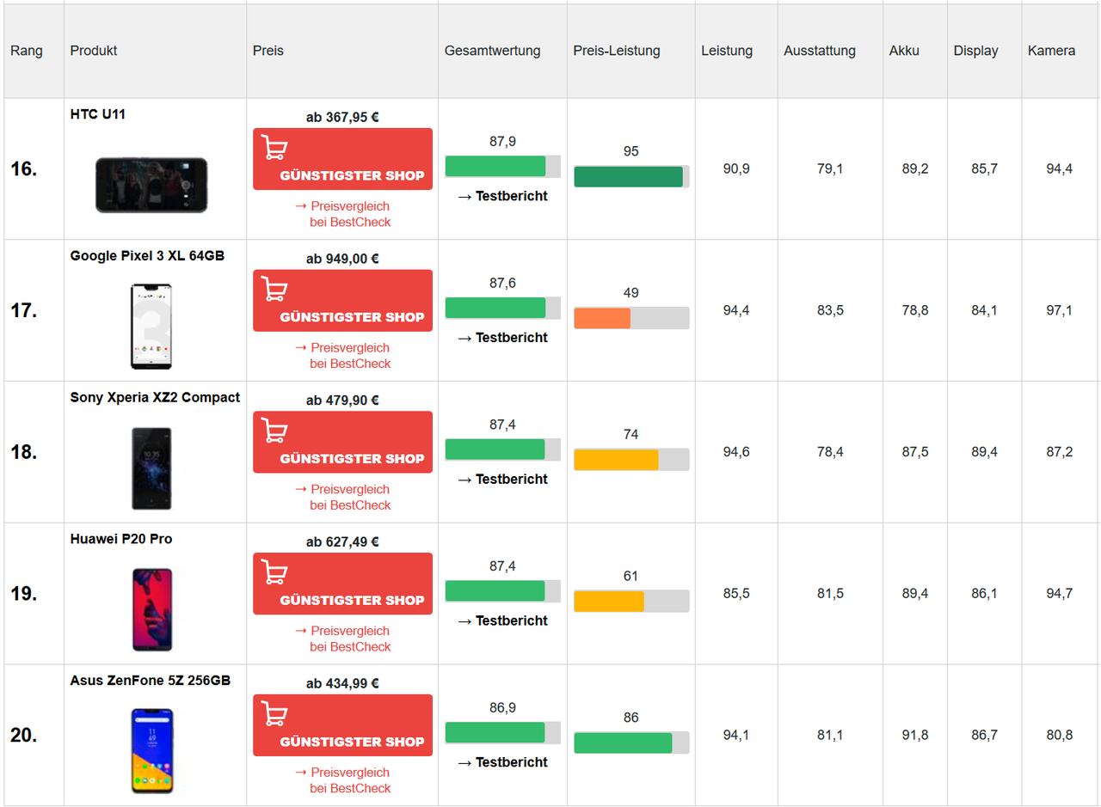Click the Preis column header
Image resolution: width=1101 pixels, height=807 pixels.
point(268,51)
